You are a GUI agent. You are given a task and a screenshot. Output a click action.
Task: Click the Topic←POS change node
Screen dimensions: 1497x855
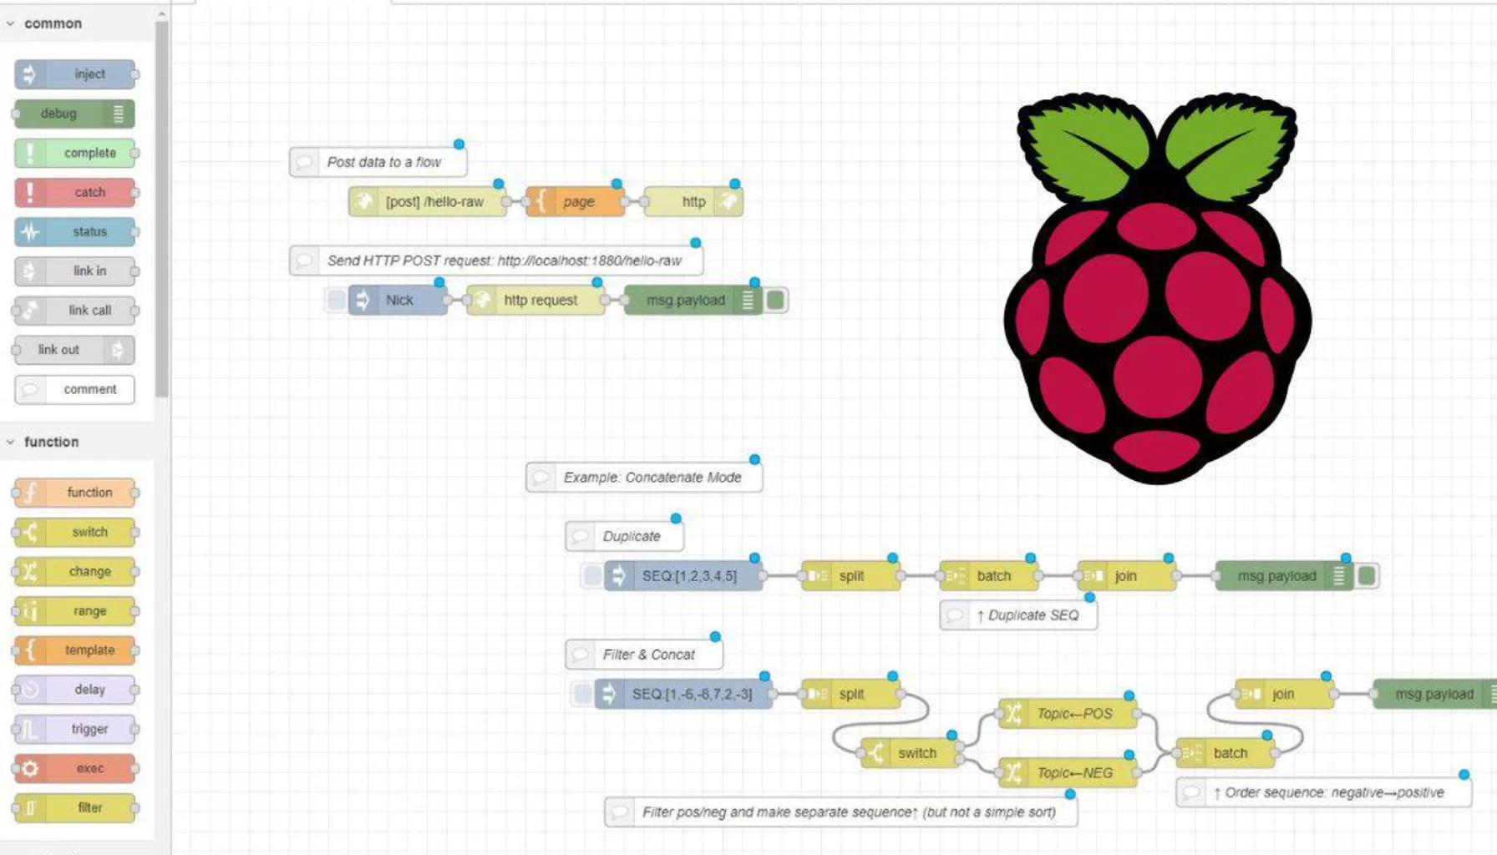1068,714
